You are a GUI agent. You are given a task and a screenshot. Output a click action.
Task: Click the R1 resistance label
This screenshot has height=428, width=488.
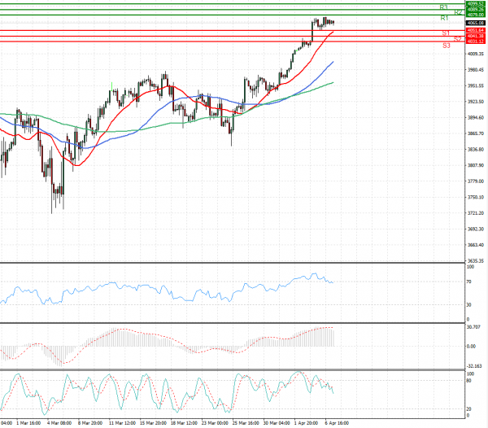pyautogui.click(x=444, y=19)
